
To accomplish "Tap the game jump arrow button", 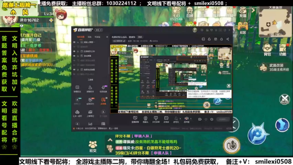I will (231, 145).
